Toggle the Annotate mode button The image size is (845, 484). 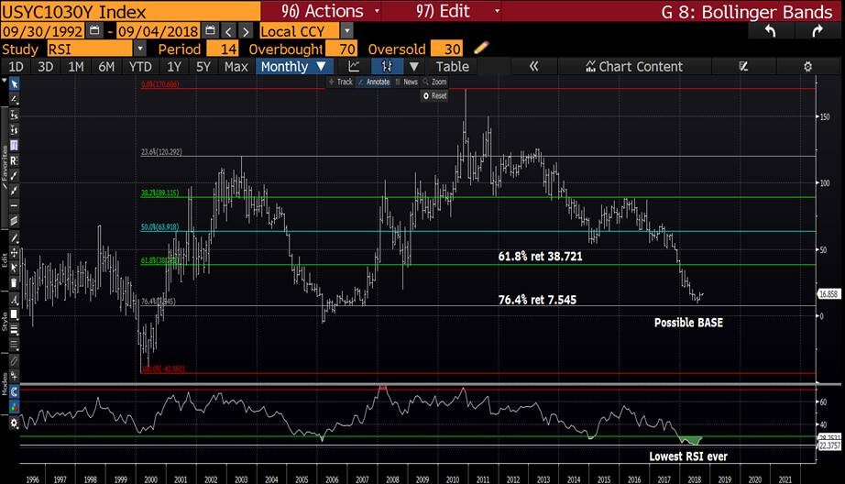[x=373, y=82]
